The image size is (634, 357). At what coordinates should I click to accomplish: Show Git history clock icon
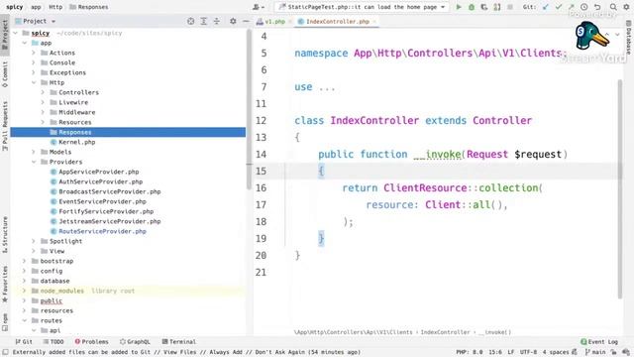[583, 7]
